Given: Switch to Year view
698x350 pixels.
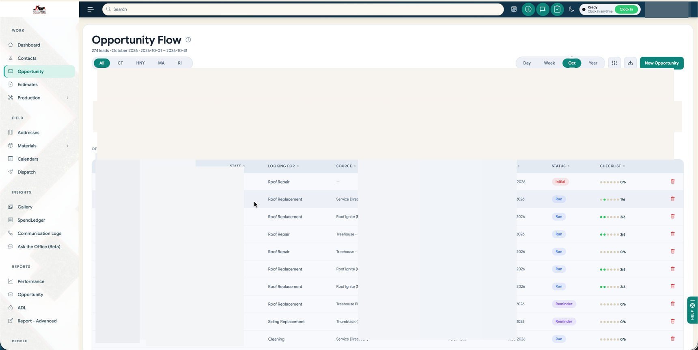Looking at the screenshot, I should click(593, 63).
